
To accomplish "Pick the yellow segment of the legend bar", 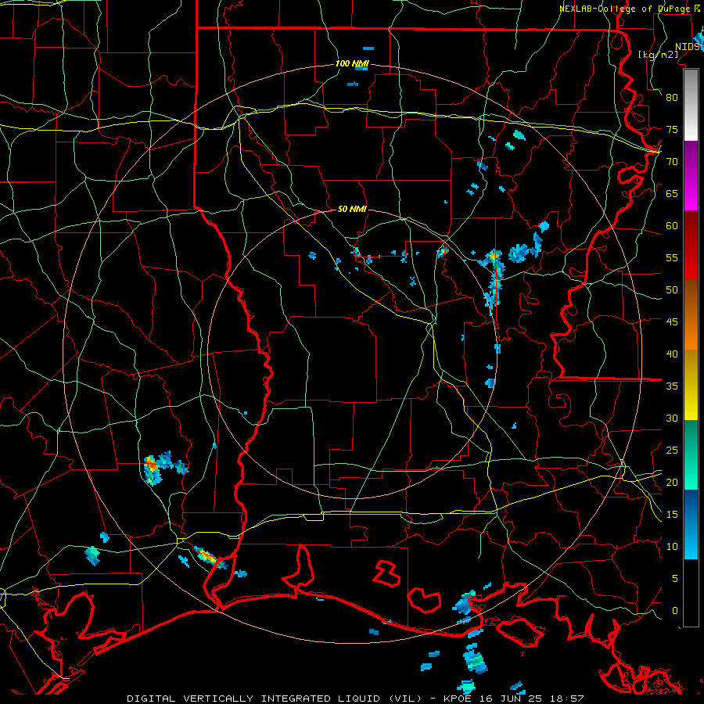I will 691,385.
